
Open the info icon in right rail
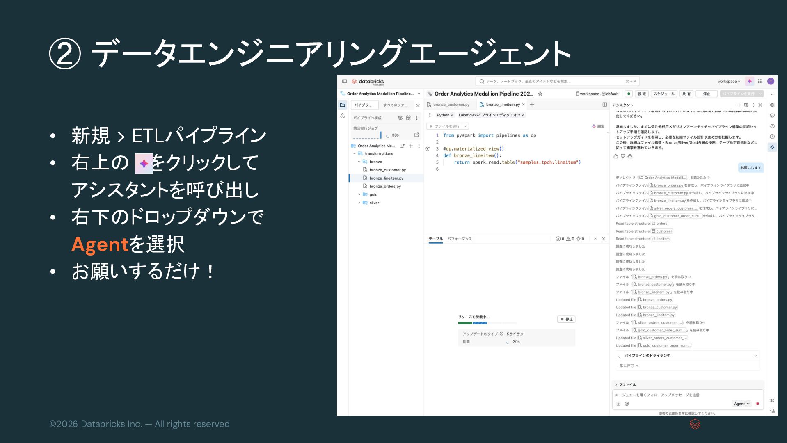click(x=772, y=137)
